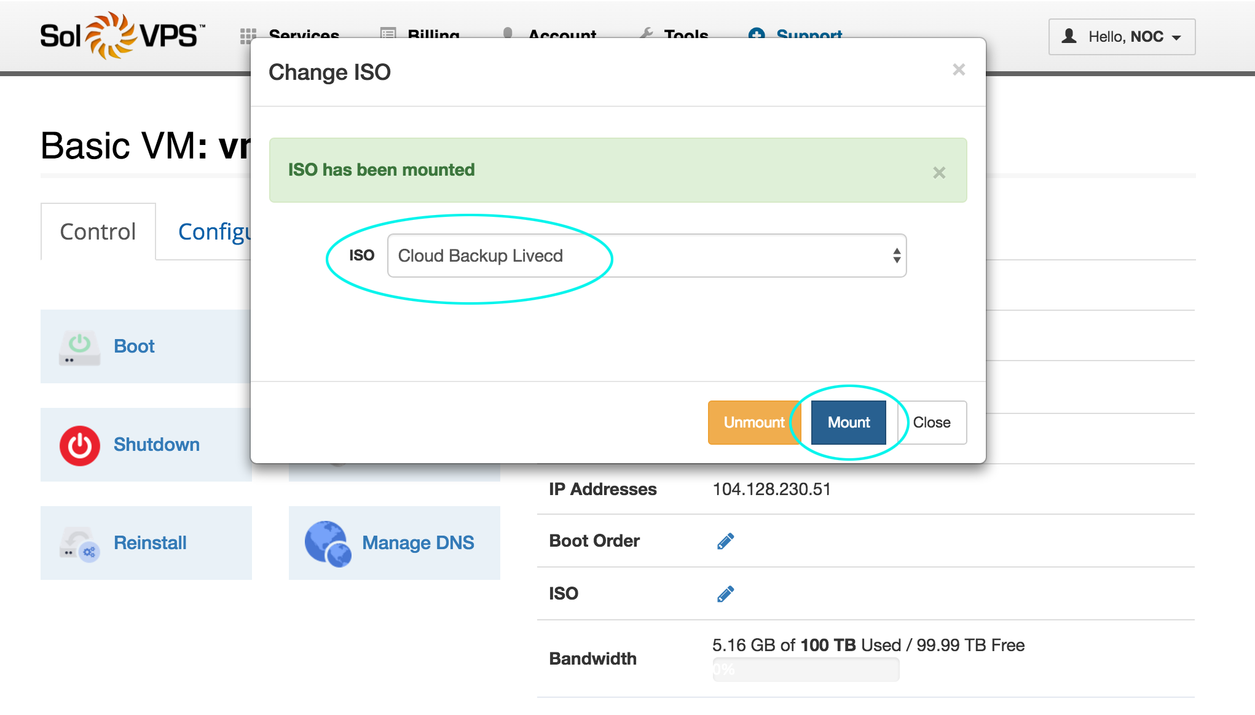Edit Boot Order with pencil icon
Screen dimensions: 1255x715
[725, 541]
